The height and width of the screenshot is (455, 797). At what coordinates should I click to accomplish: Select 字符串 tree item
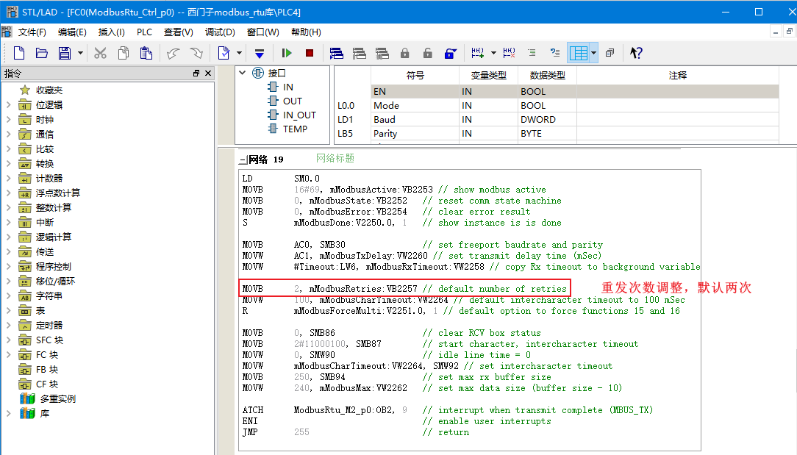(49, 296)
